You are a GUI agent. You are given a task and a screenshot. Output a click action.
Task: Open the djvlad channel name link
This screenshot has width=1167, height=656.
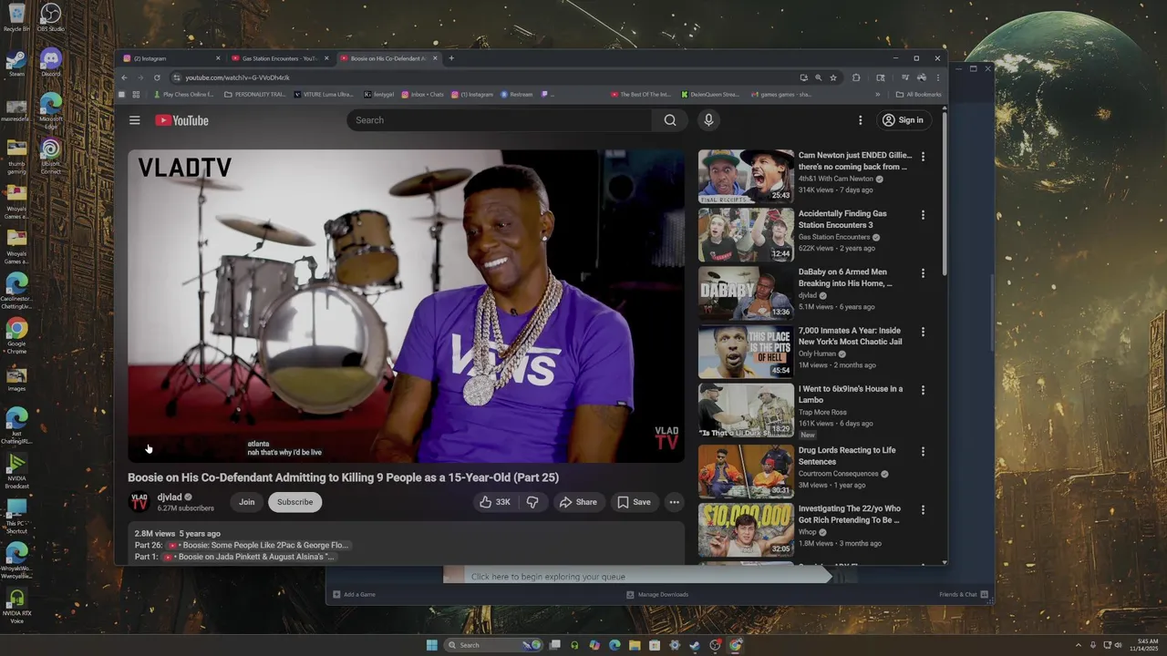(x=170, y=497)
